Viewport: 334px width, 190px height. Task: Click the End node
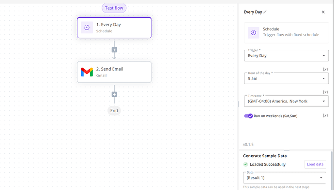click(x=114, y=111)
